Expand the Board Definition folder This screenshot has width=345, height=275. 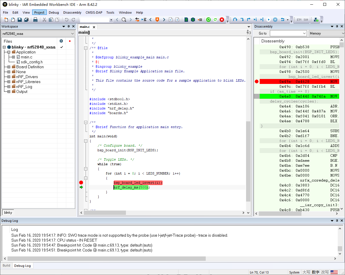(9, 67)
